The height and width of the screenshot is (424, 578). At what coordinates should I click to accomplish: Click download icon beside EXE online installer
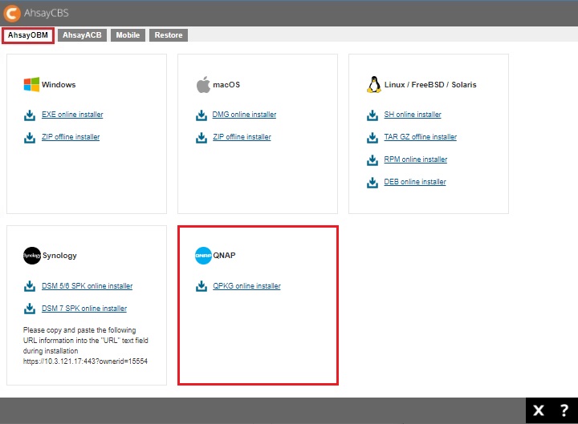pyautogui.click(x=30, y=115)
